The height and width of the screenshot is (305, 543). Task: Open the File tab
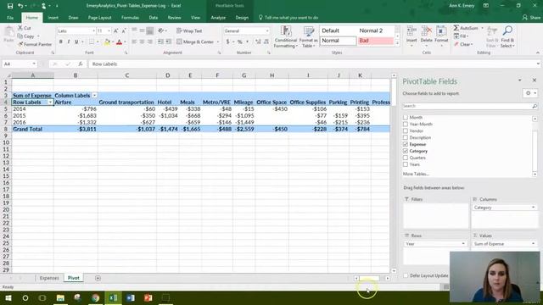tap(10, 18)
